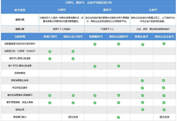Click the 定制应用 row label

point(20,110)
